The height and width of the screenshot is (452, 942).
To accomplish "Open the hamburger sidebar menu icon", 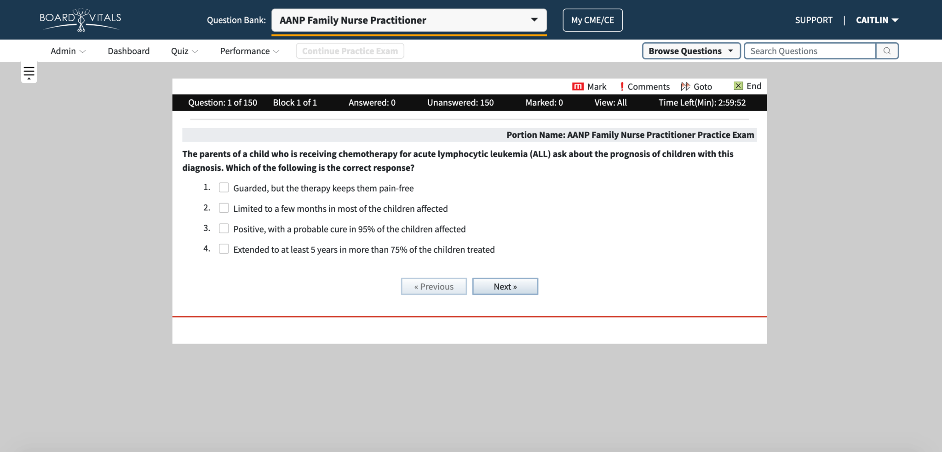I will [29, 73].
